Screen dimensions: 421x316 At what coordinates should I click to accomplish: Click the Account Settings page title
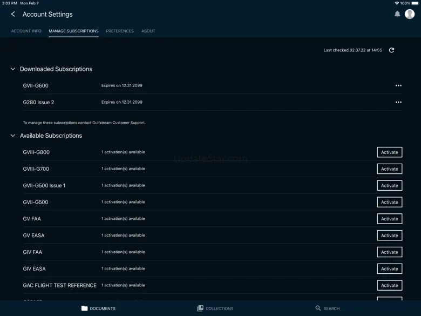[47, 14]
